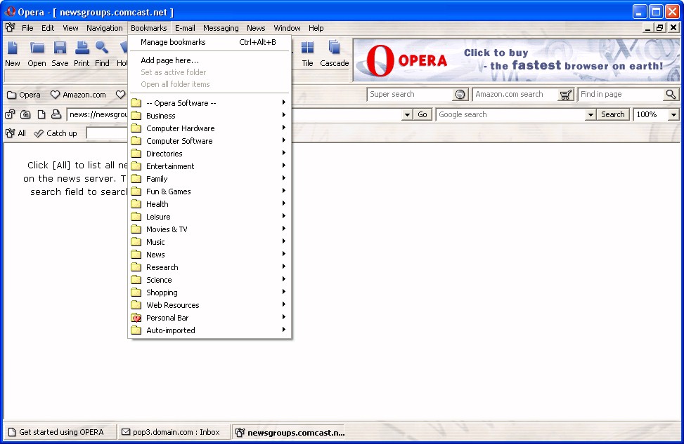This screenshot has height=444, width=684.
Task: Click the camera icon beside address bar
Action: pos(25,115)
